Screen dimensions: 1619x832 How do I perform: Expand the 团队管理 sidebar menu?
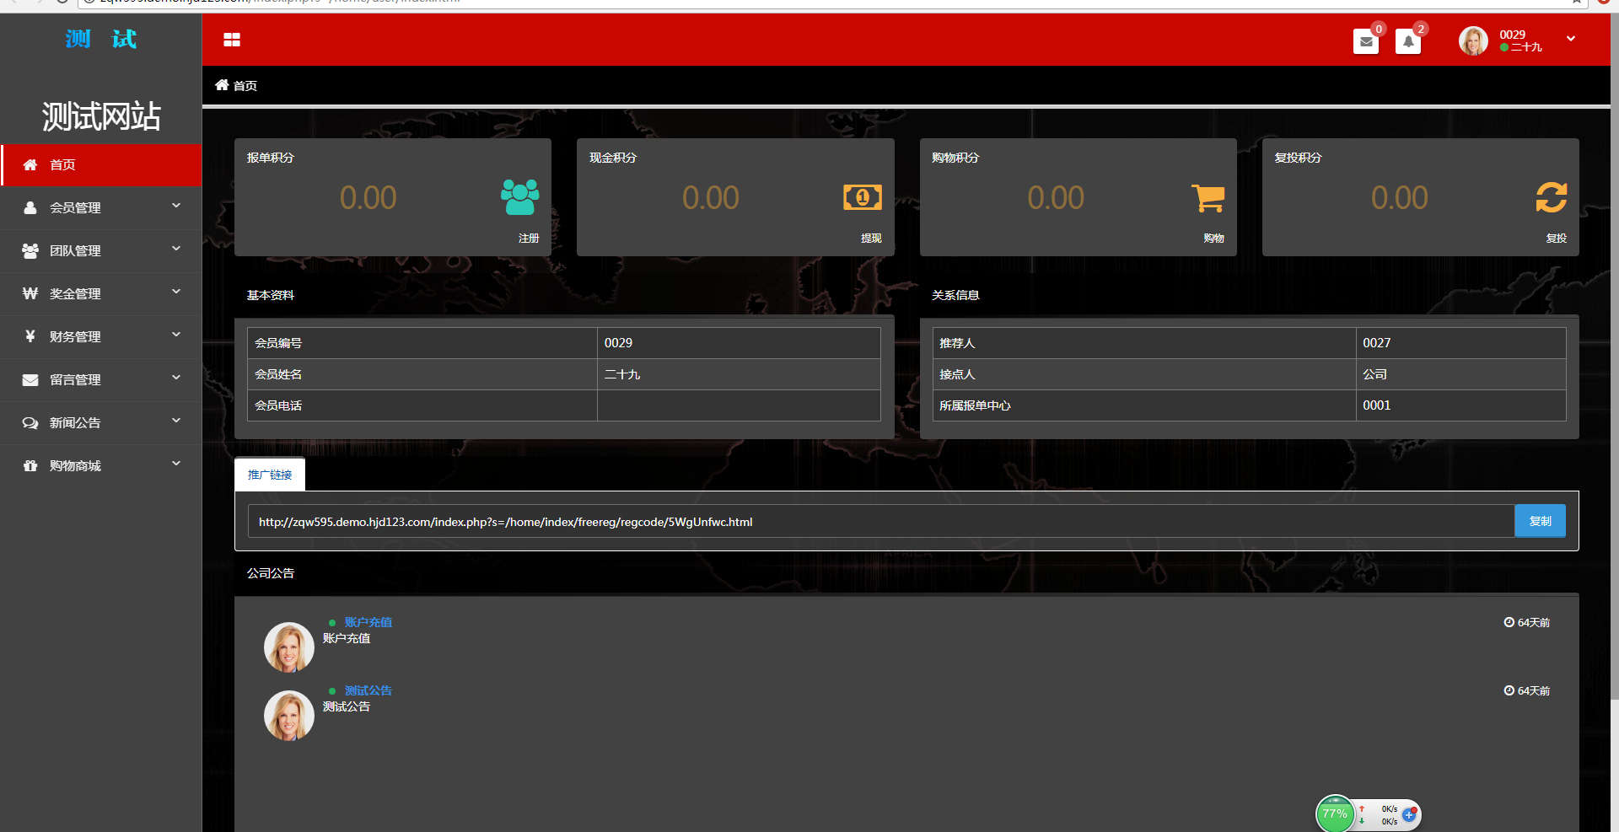(x=101, y=250)
